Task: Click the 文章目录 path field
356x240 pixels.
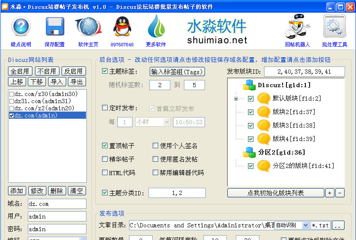Action: pyautogui.click(x=202, y=225)
